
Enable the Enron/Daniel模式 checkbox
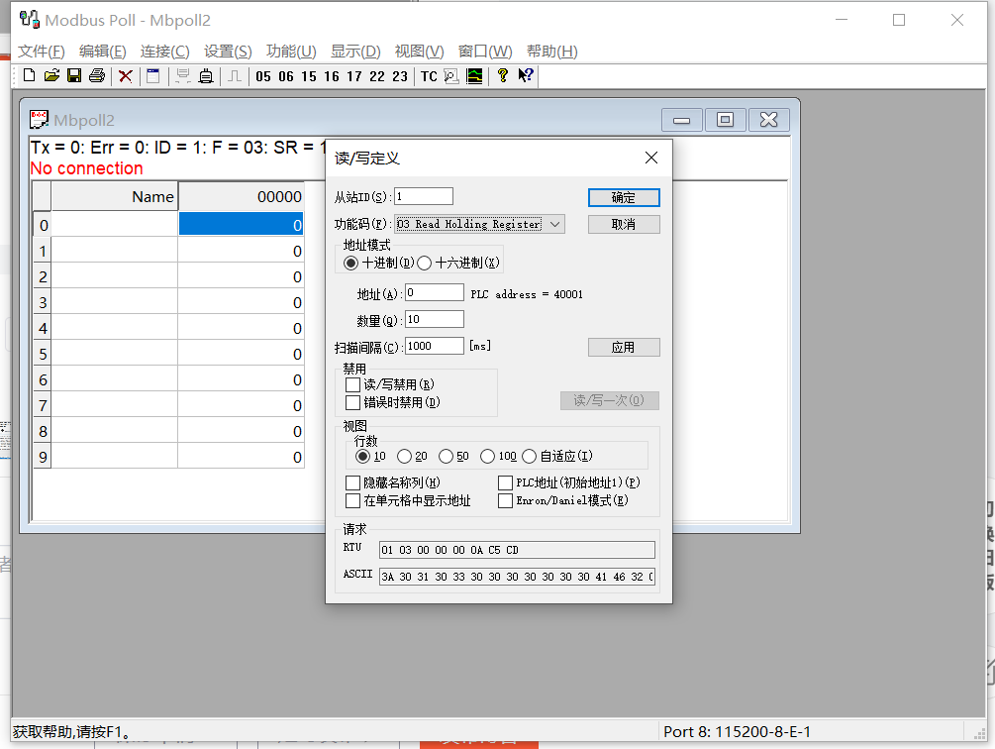point(505,500)
